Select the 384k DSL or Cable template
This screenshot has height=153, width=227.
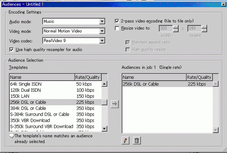coord(56,109)
